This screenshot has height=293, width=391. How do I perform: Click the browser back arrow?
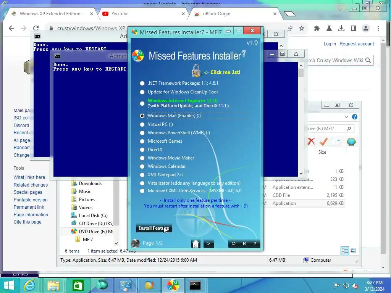coord(11,28)
